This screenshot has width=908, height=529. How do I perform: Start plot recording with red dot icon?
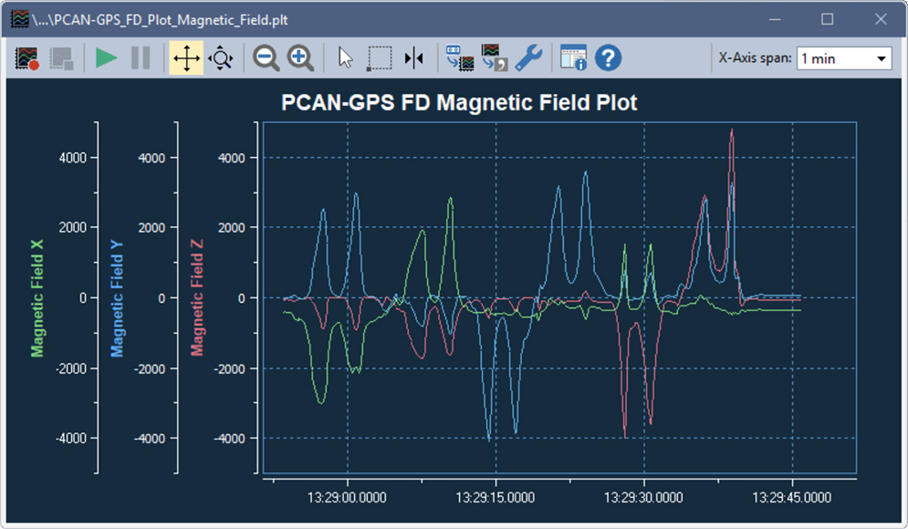coord(26,57)
